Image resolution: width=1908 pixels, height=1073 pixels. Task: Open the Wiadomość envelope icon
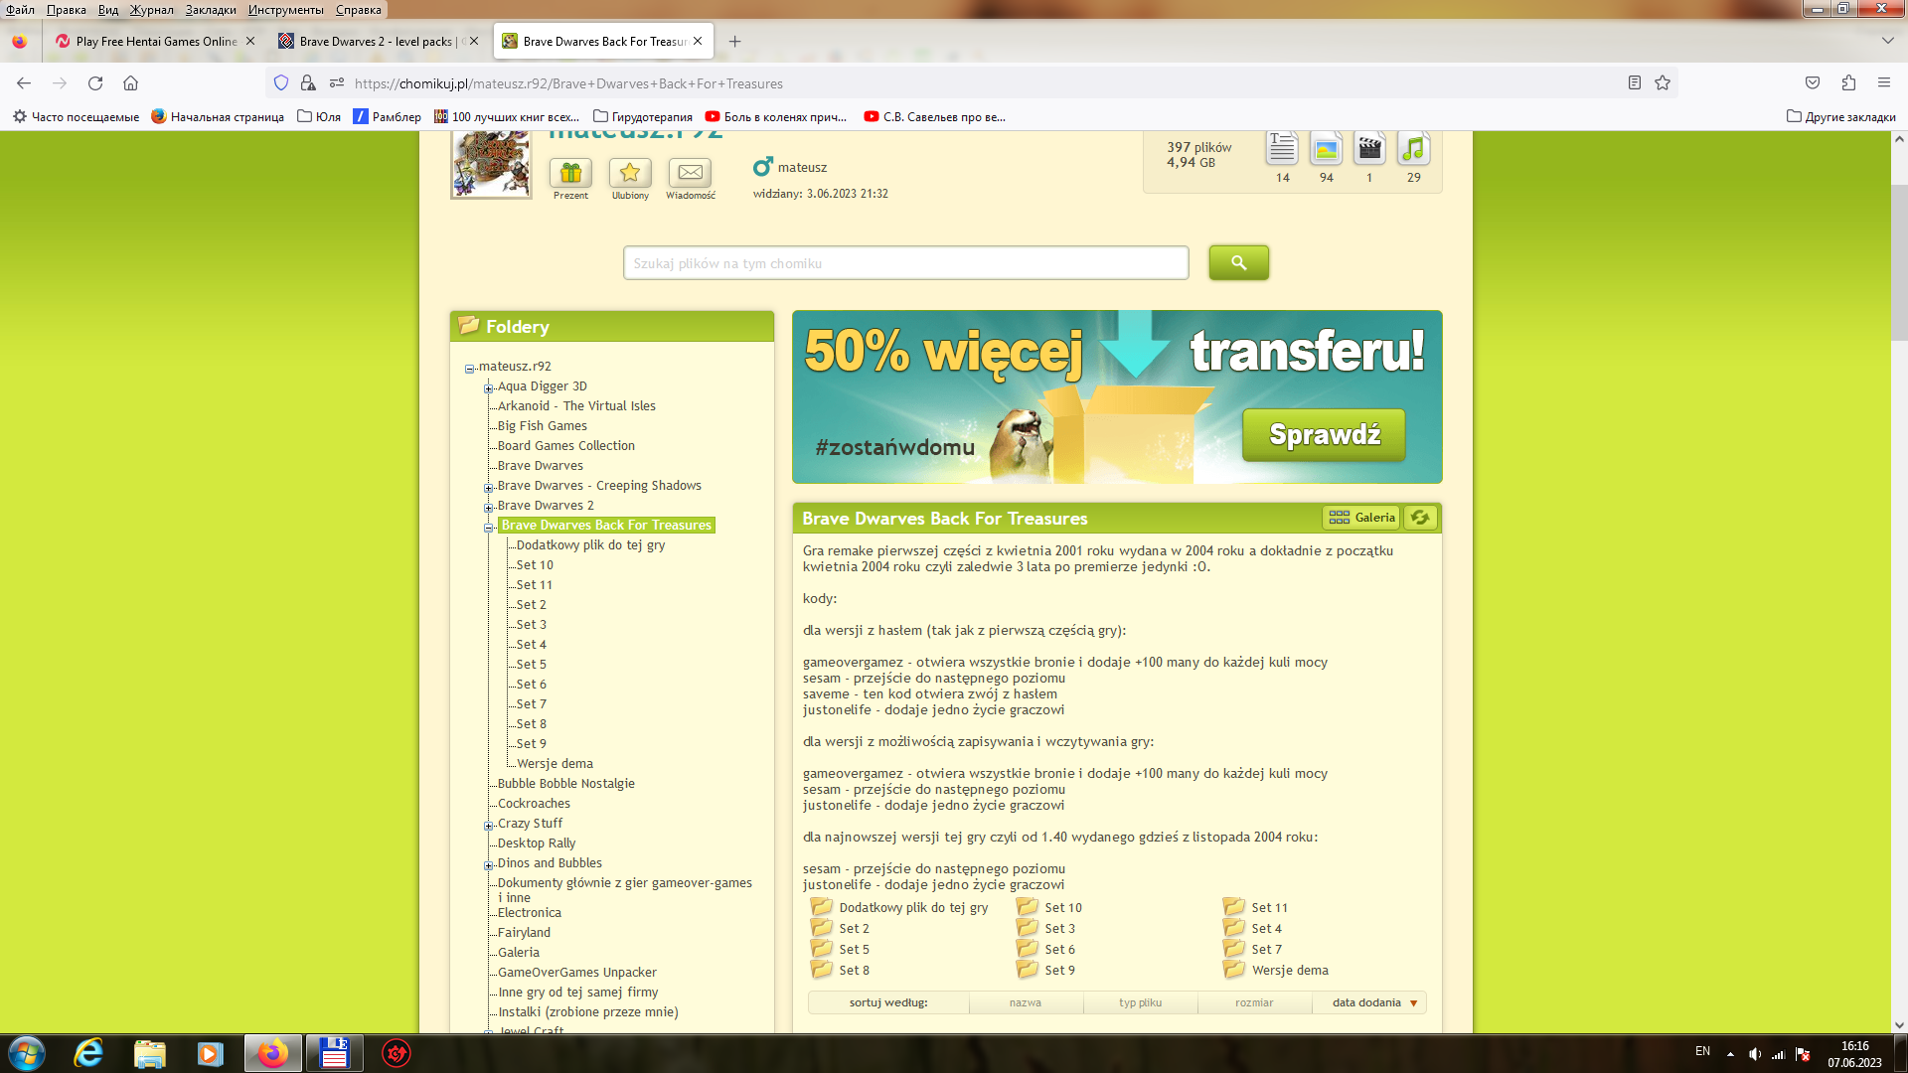point(690,173)
